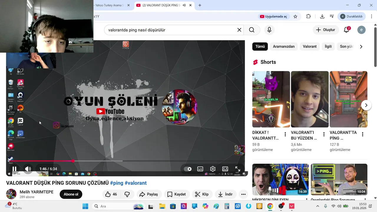The image size is (377, 212).
Task: Open options for the "VALORANT'TA PİNG" Short
Action: [363, 134]
